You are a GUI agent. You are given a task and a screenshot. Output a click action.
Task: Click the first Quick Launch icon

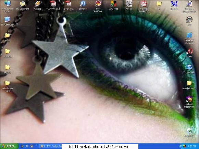click(x=23, y=146)
